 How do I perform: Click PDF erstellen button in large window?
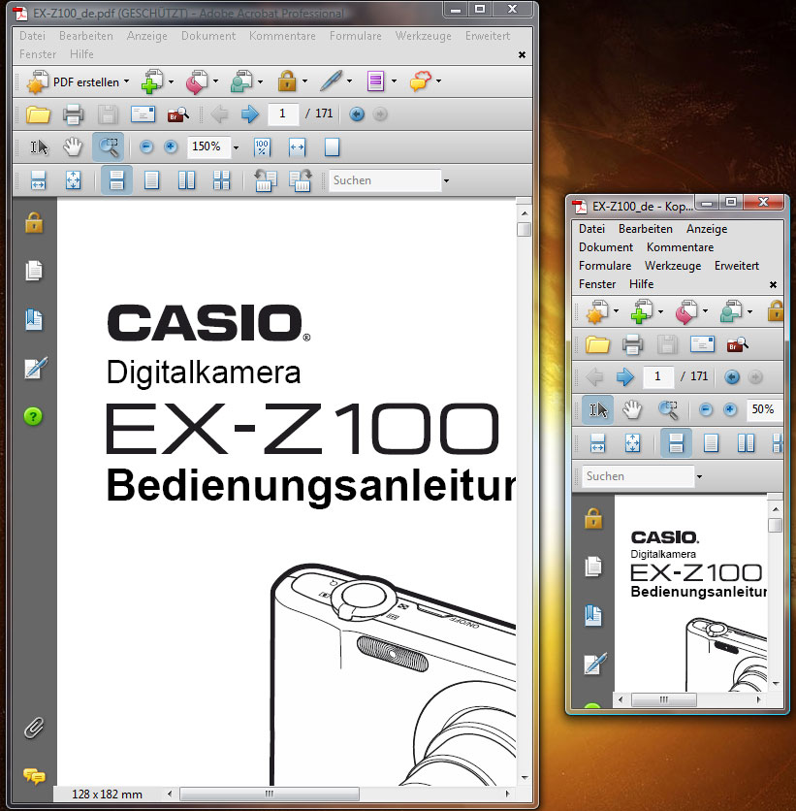click(x=77, y=81)
